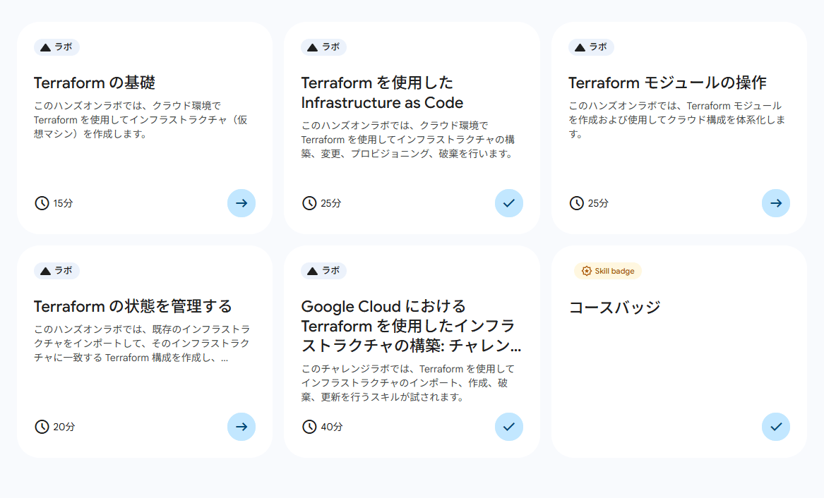
Task: Open Terraform を使用した Infrastructure as Code title
Action: pyautogui.click(x=382, y=93)
